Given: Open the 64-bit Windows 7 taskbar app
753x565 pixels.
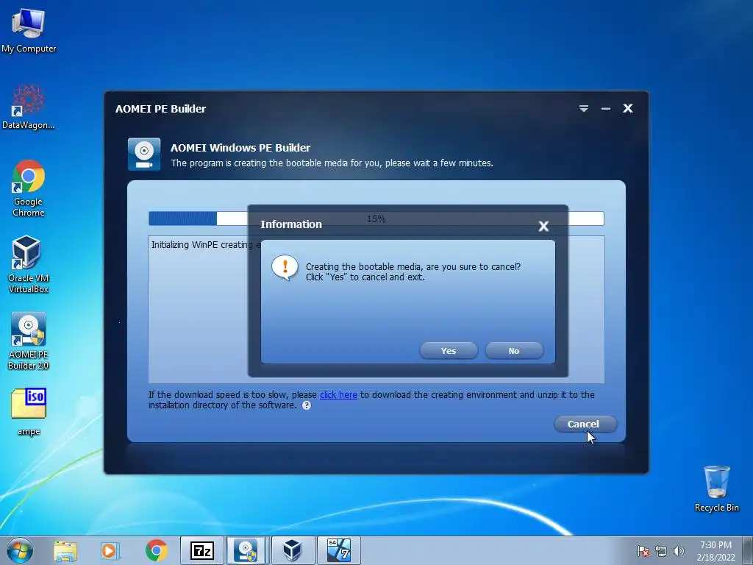Looking at the screenshot, I should (338, 550).
